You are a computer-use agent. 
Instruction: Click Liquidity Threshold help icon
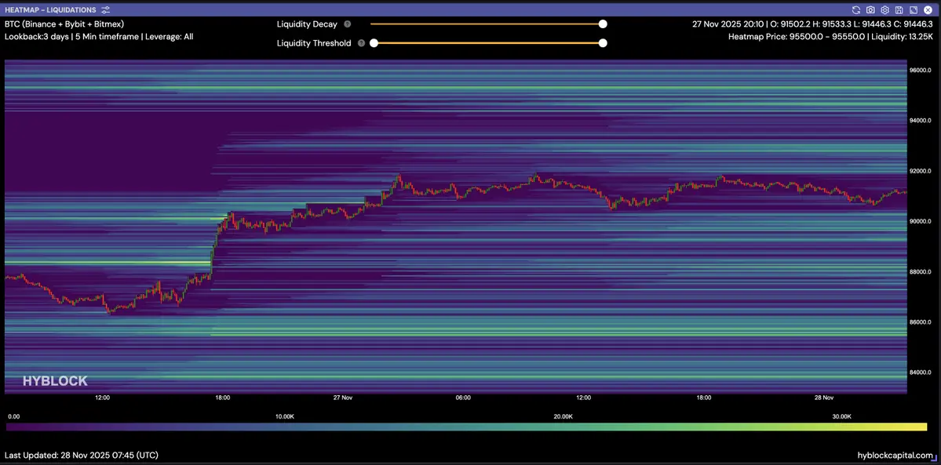point(361,43)
